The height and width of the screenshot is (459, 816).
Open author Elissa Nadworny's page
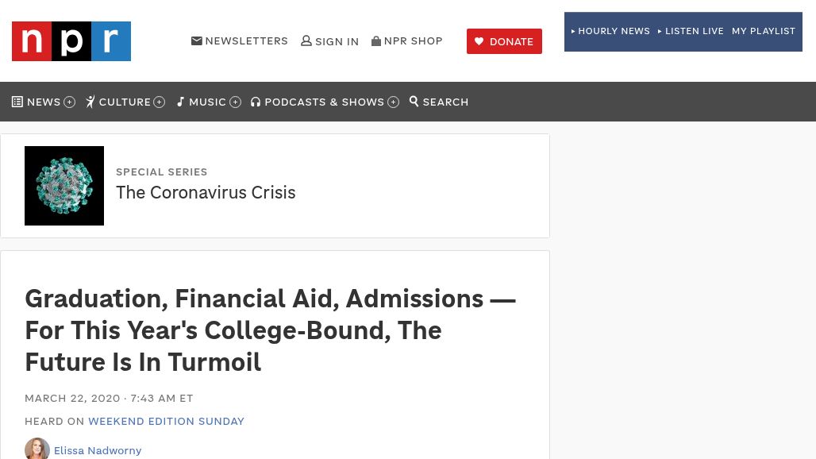[x=98, y=450]
